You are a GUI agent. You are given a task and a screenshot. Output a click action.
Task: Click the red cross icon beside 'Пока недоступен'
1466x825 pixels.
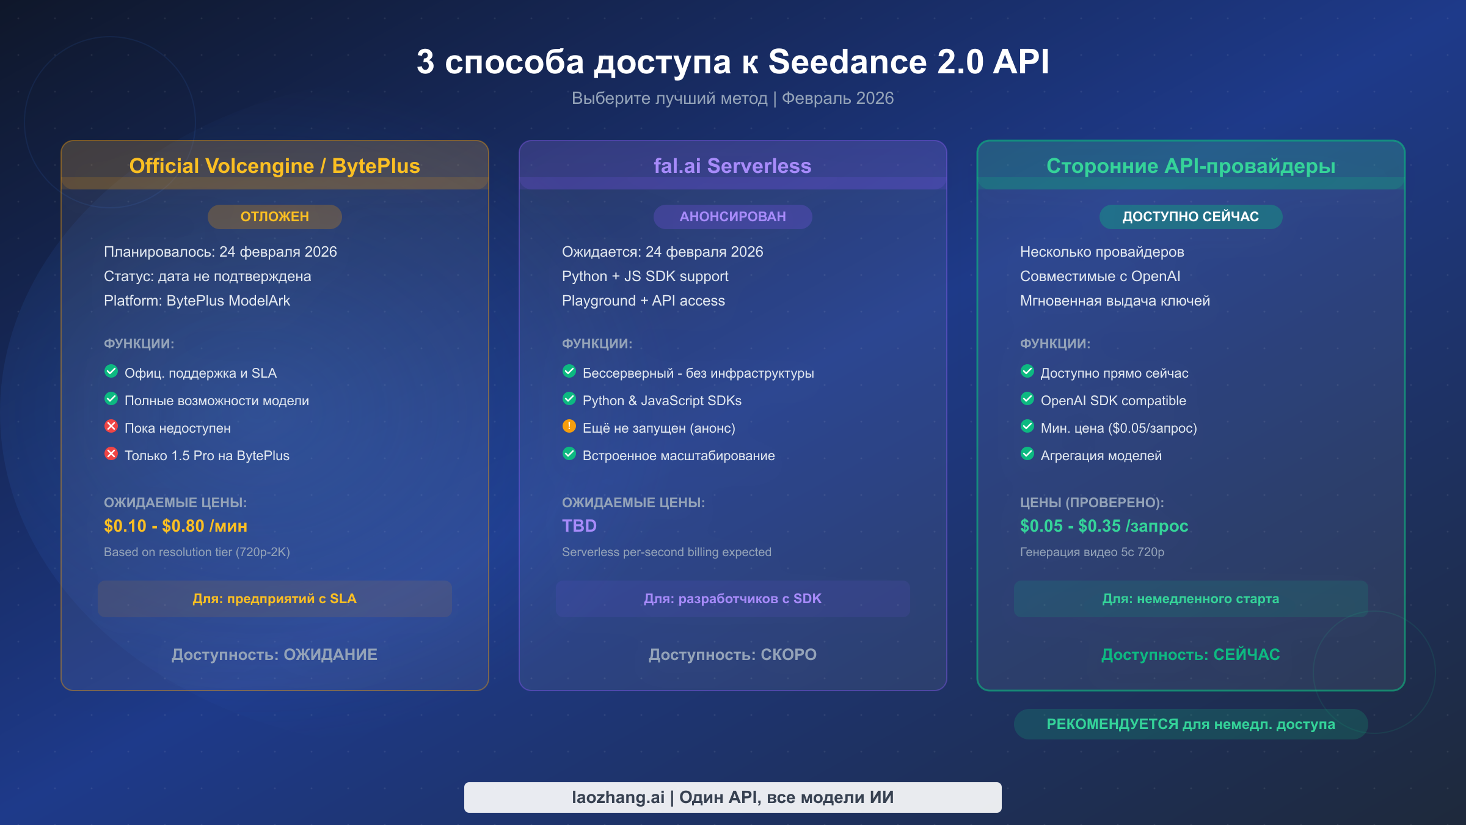click(111, 428)
